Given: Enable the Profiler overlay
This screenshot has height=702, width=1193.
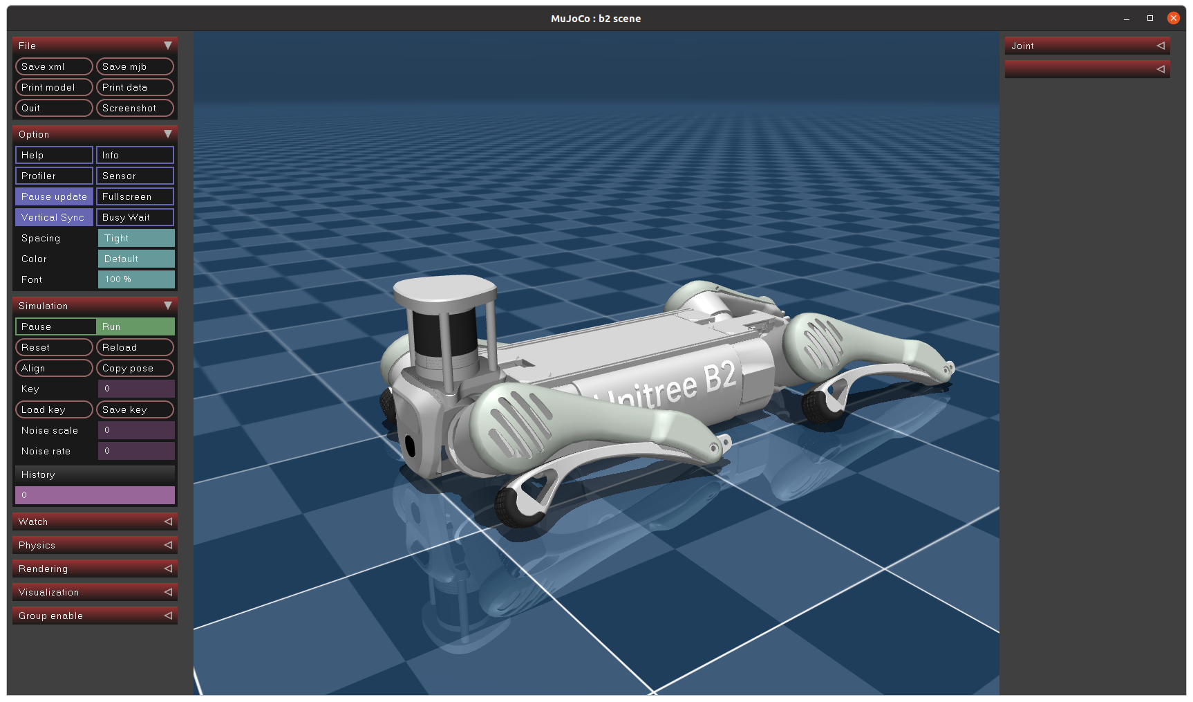Looking at the screenshot, I should (x=54, y=176).
